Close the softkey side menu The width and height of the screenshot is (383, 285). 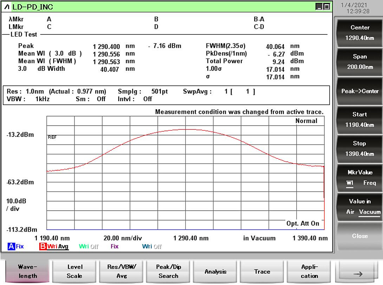tap(360, 236)
